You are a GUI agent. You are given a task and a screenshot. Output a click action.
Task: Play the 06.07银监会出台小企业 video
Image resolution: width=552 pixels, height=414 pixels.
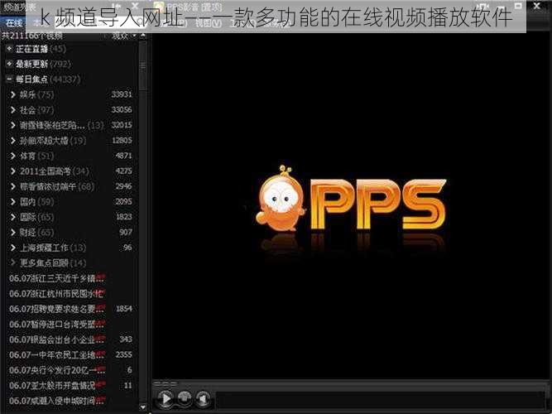pos(57,339)
